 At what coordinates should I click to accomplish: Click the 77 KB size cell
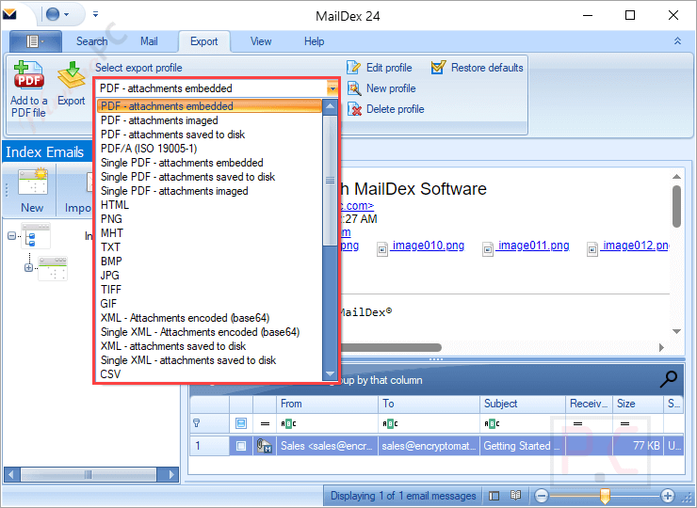638,445
